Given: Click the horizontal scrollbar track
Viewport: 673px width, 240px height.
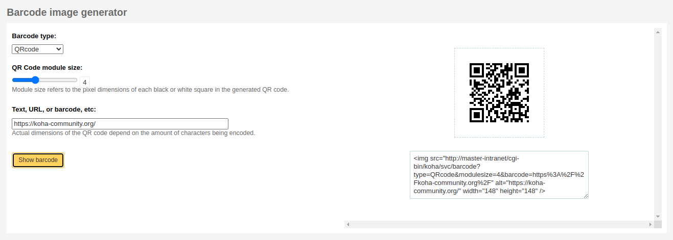Looking at the screenshot, I should click(x=499, y=224).
